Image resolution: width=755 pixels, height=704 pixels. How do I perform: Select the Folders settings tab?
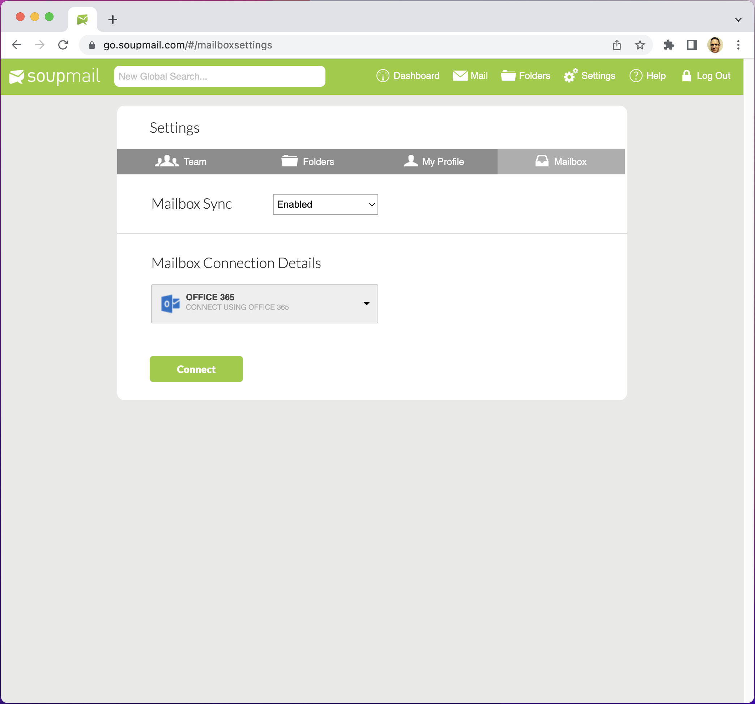[x=307, y=162]
